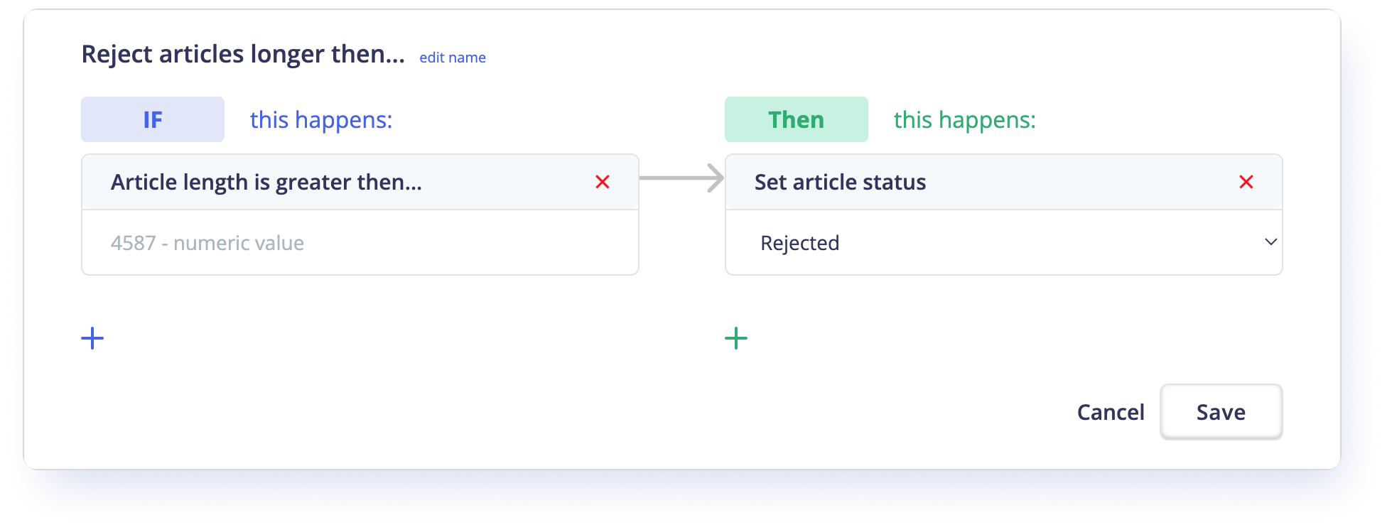This screenshot has height=530, width=1387.
Task: Focus the numeric value input field
Action: 360,243
